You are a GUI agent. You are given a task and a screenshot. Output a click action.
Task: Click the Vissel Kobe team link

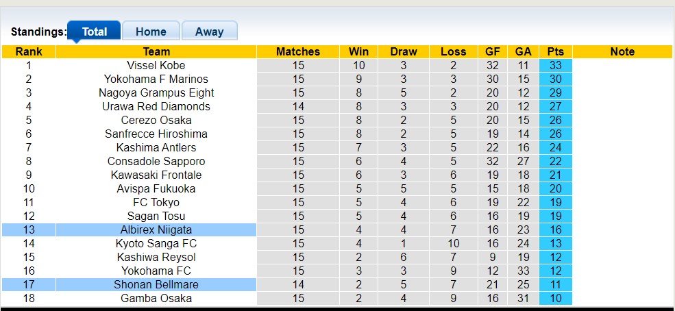(x=156, y=66)
